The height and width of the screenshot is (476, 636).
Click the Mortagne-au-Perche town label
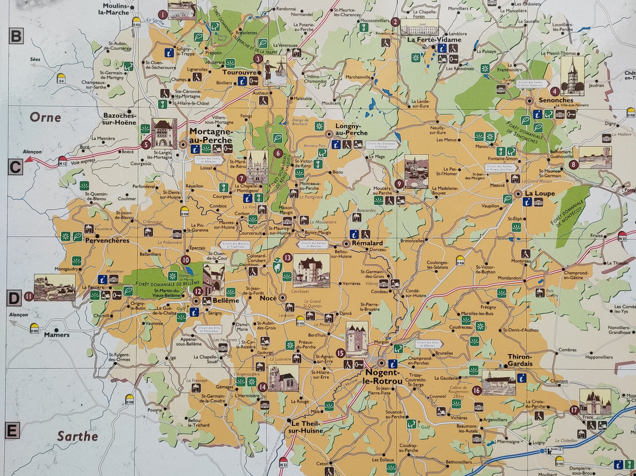click(x=209, y=135)
